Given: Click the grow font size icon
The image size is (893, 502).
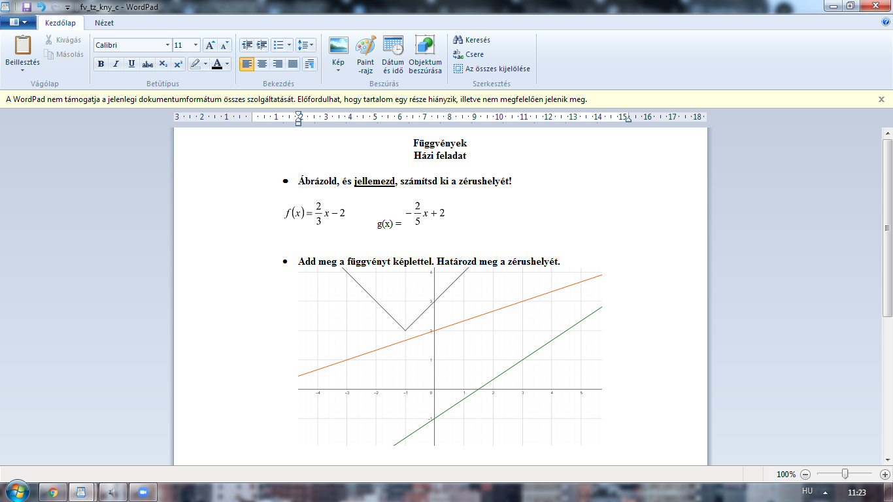Looking at the screenshot, I should coord(210,45).
